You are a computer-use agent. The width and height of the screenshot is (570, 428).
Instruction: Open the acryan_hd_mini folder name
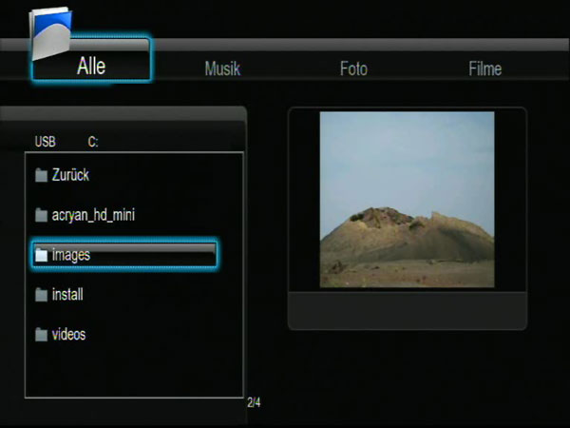(x=93, y=215)
